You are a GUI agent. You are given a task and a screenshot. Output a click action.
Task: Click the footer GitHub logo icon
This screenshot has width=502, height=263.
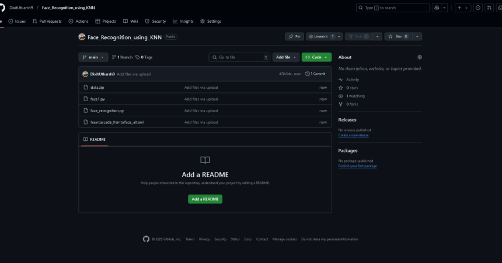[146, 239]
